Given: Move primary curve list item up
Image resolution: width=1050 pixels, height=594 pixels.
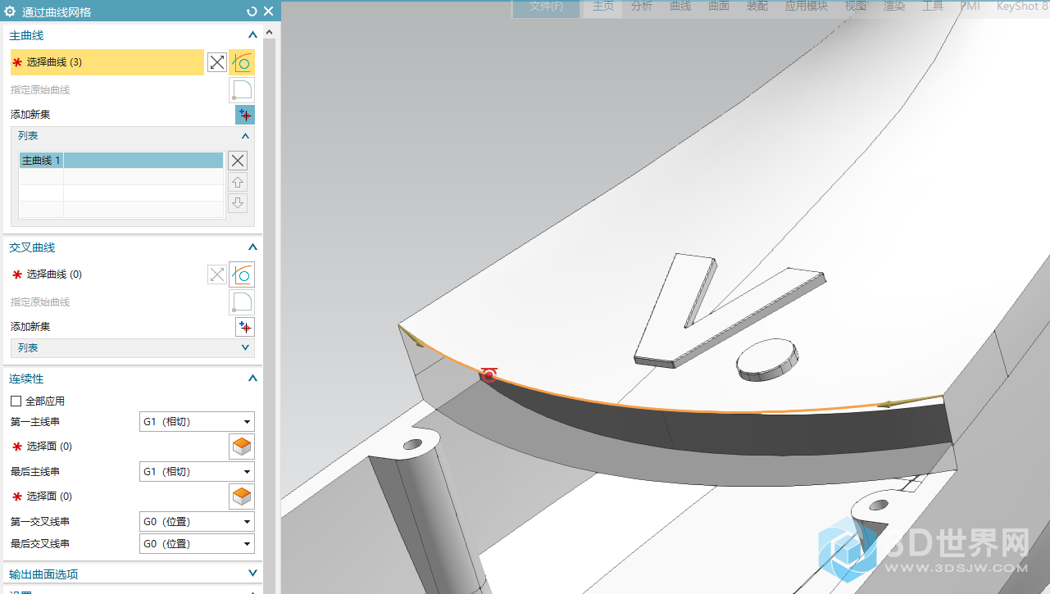Looking at the screenshot, I should click(237, 182).
